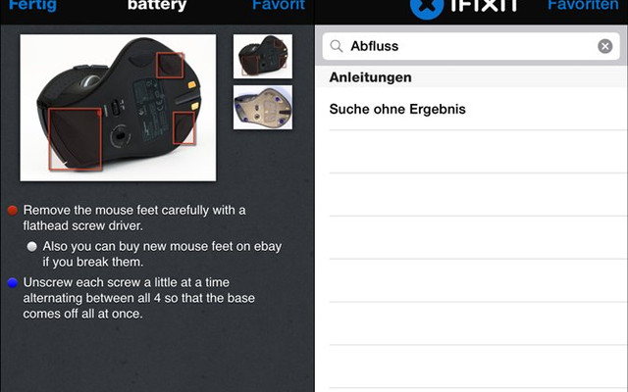Screen dimensions: 628x392
Task: Clear the Abfluss search text
Action: click(604, 46)
